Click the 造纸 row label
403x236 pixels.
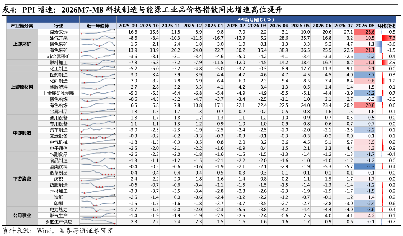59,197
